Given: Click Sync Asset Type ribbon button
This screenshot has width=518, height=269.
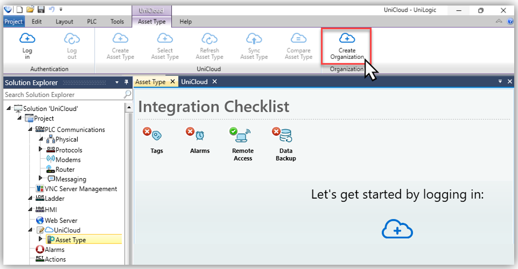Looking at the screenshot, I should (x=254, y=47).
